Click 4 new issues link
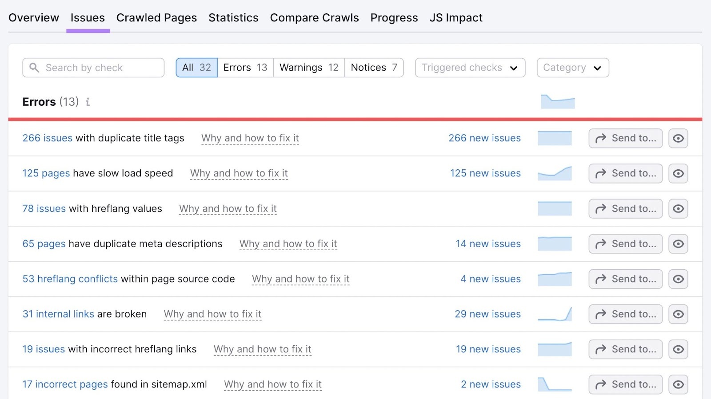 (x=491, y=279)
